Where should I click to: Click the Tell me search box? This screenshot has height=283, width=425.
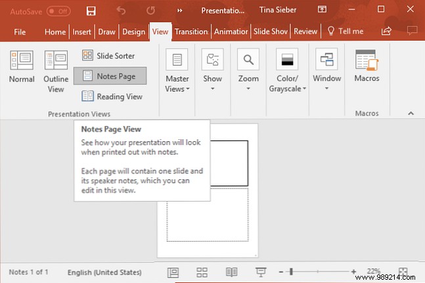(x=346, y=32)
